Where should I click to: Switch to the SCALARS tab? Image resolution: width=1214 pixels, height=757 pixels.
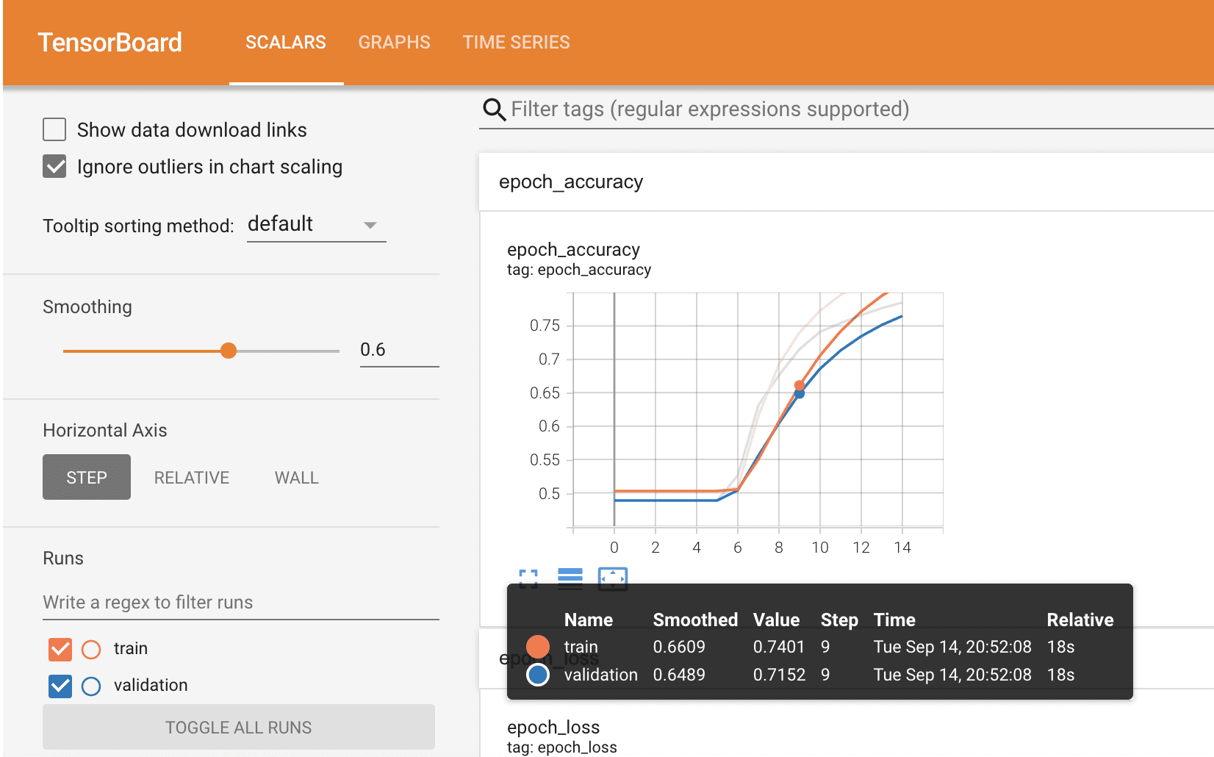click(x=286, y=43)
